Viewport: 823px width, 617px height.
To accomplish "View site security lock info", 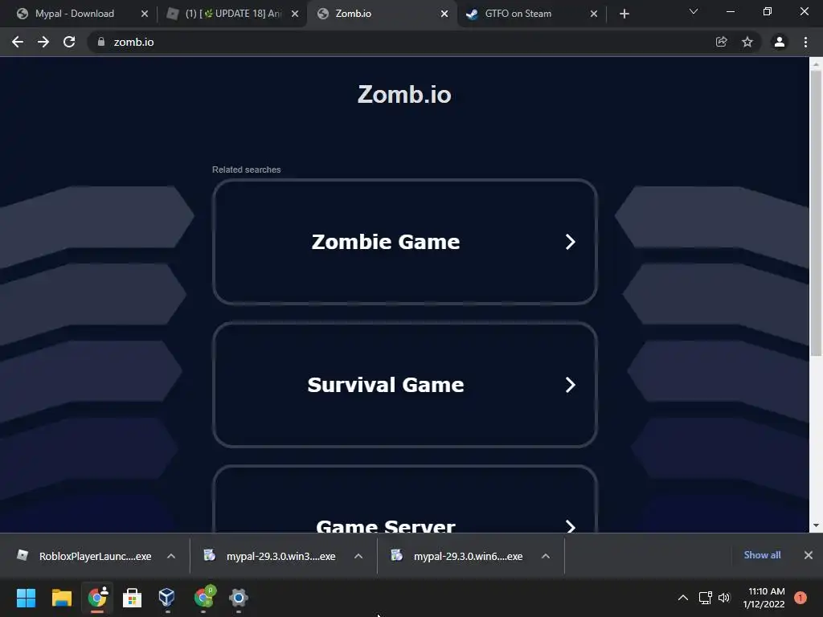I will click(101, 42).
